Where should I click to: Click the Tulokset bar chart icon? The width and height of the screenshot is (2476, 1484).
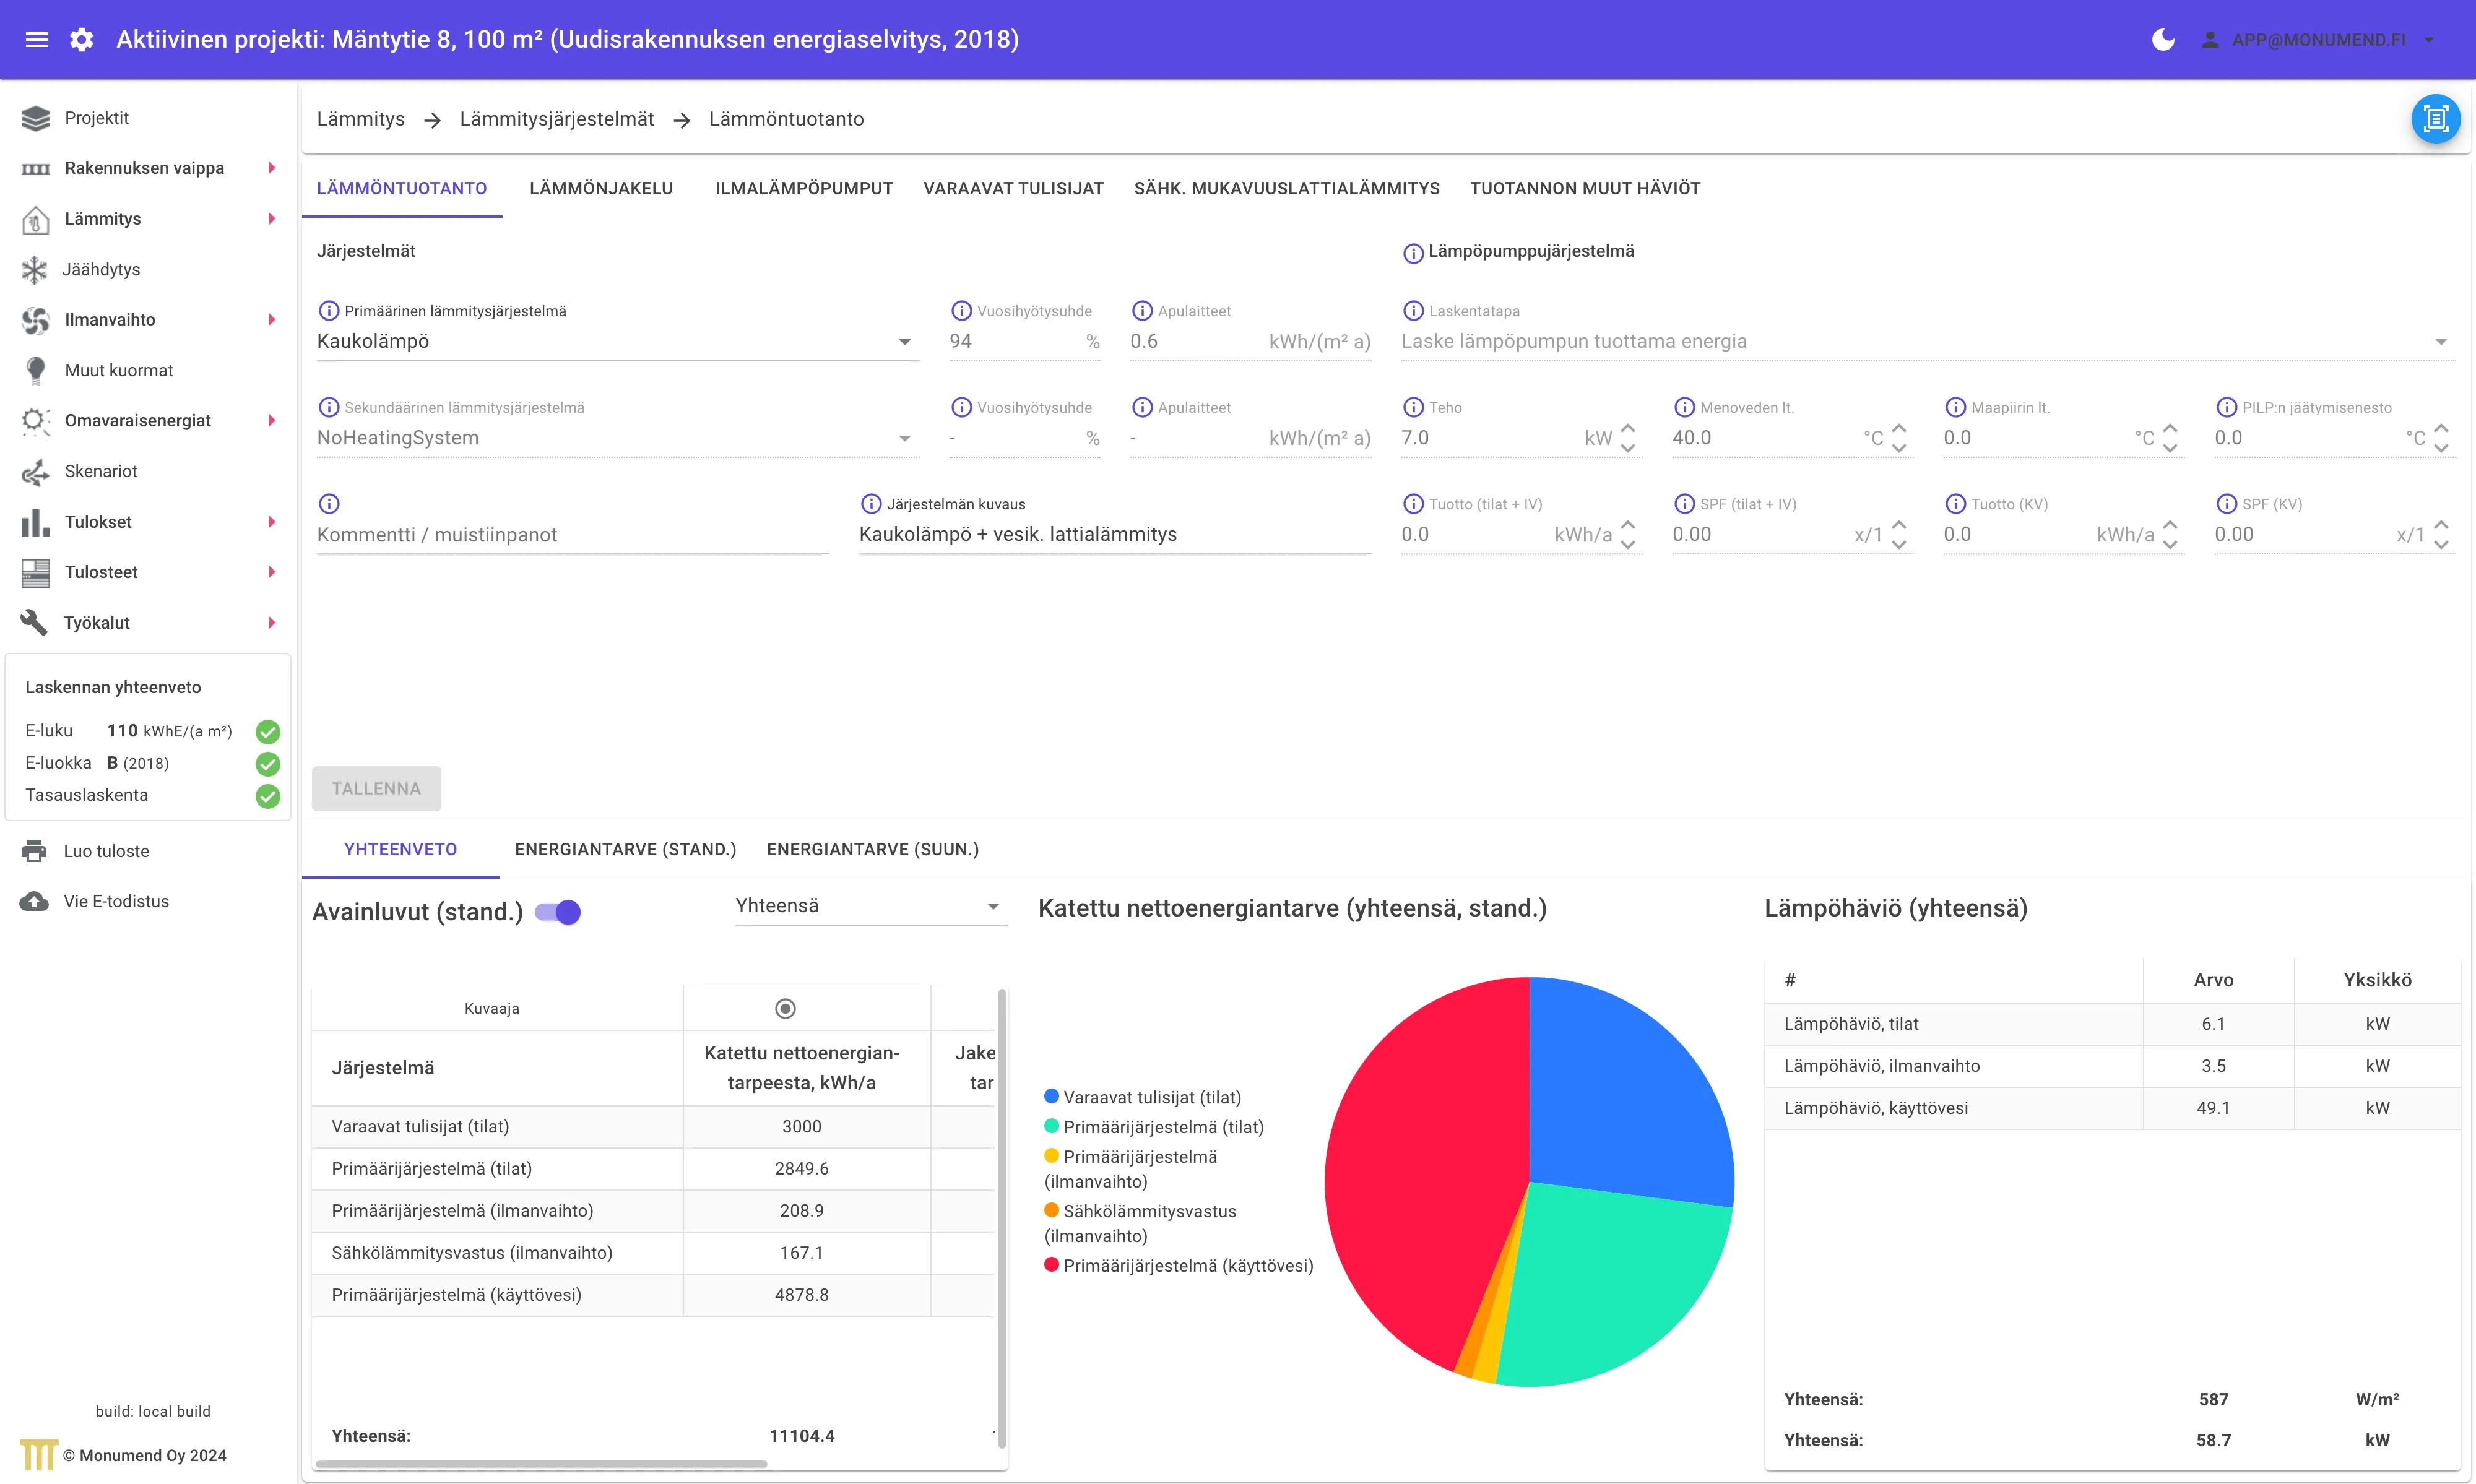click(35, 522)
